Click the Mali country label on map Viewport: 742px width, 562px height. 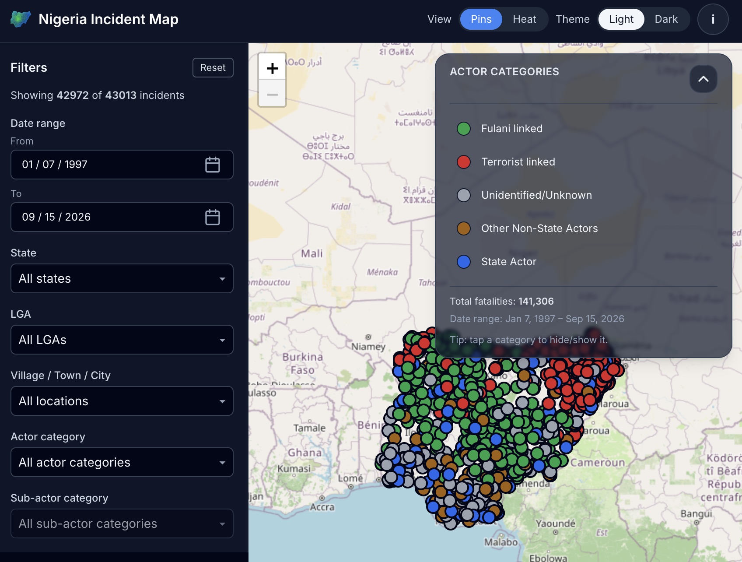click(312, 253)
